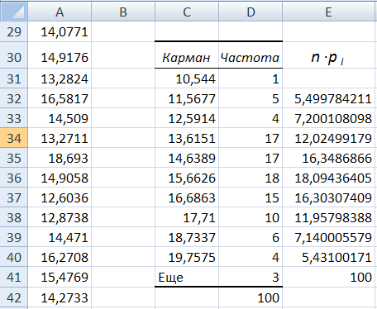Screen dimensions: 377x309
Task: Select row 42 header
Action: (x=14, y=297)
